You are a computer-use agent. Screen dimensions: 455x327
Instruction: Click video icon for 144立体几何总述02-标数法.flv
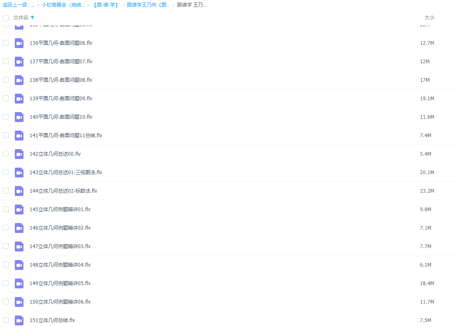pos(19,191)
